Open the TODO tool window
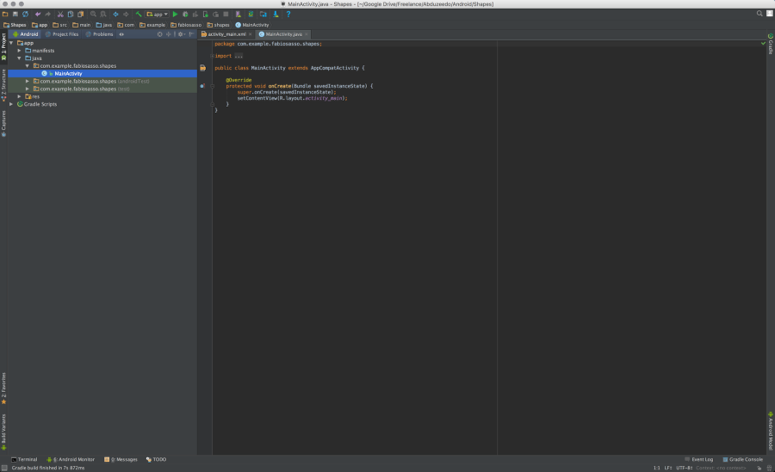The height and width of the screenshot is (472, 775). click(x=156, y=459)
